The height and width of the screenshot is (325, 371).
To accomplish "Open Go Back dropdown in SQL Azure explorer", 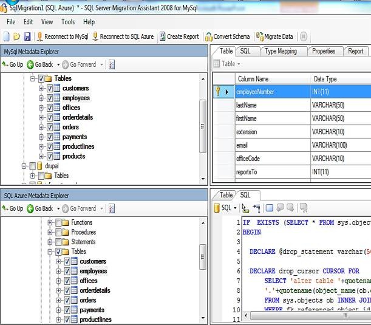I will tap(58, 208).
